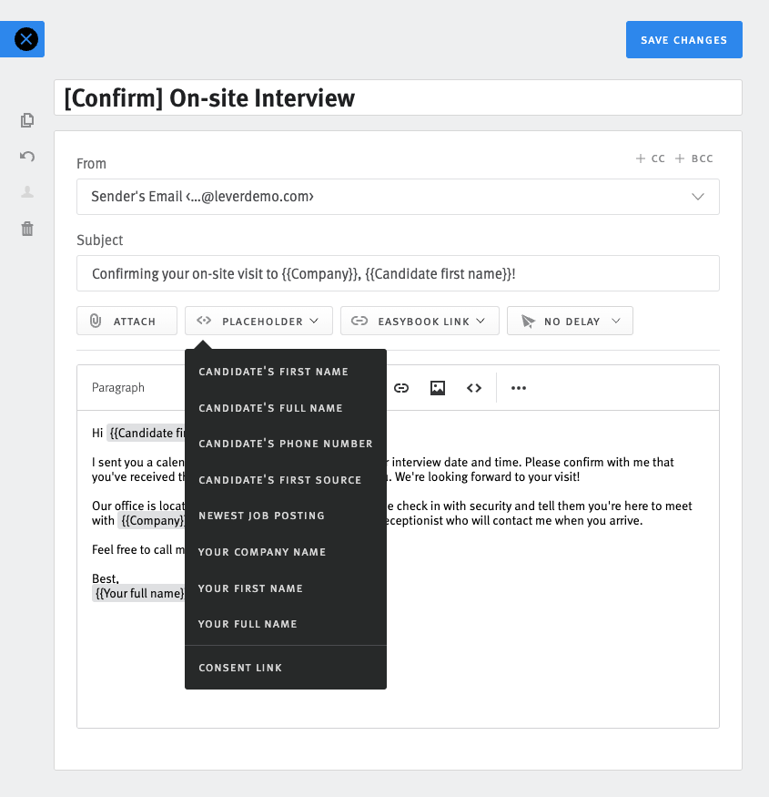Insert an image with the image icon
Image resolution: width=769 pixels, height=797 pixels.
(438, 387)
